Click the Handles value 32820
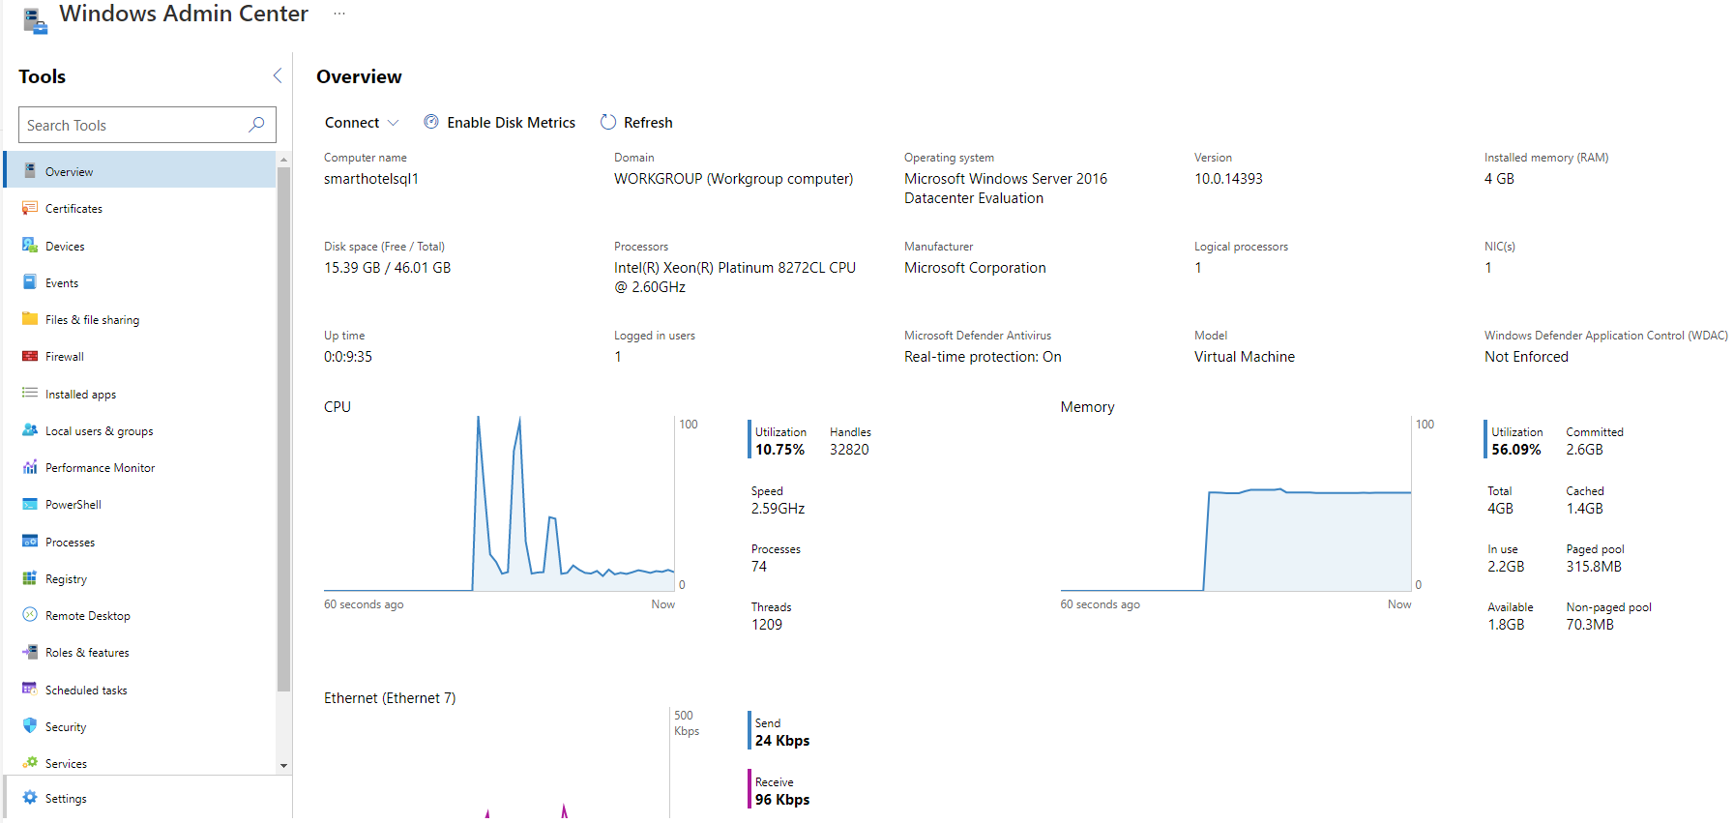Screen dimensions: 1734x823 tap(849, 450)
